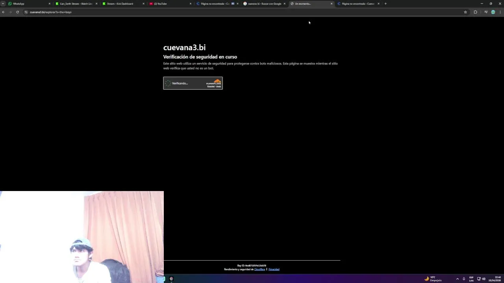Open the Privacidad footer link
This screenshot has width=504, height=283.
tap(274, 269)
